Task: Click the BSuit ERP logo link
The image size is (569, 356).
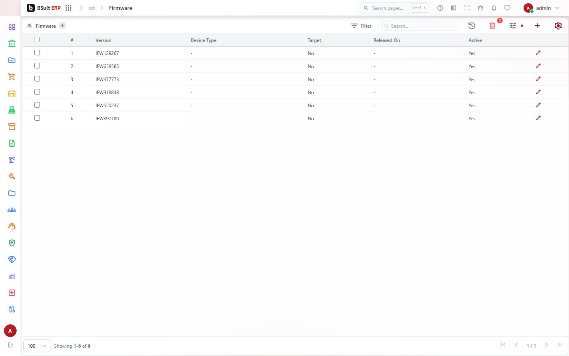Action: (44, 8)
